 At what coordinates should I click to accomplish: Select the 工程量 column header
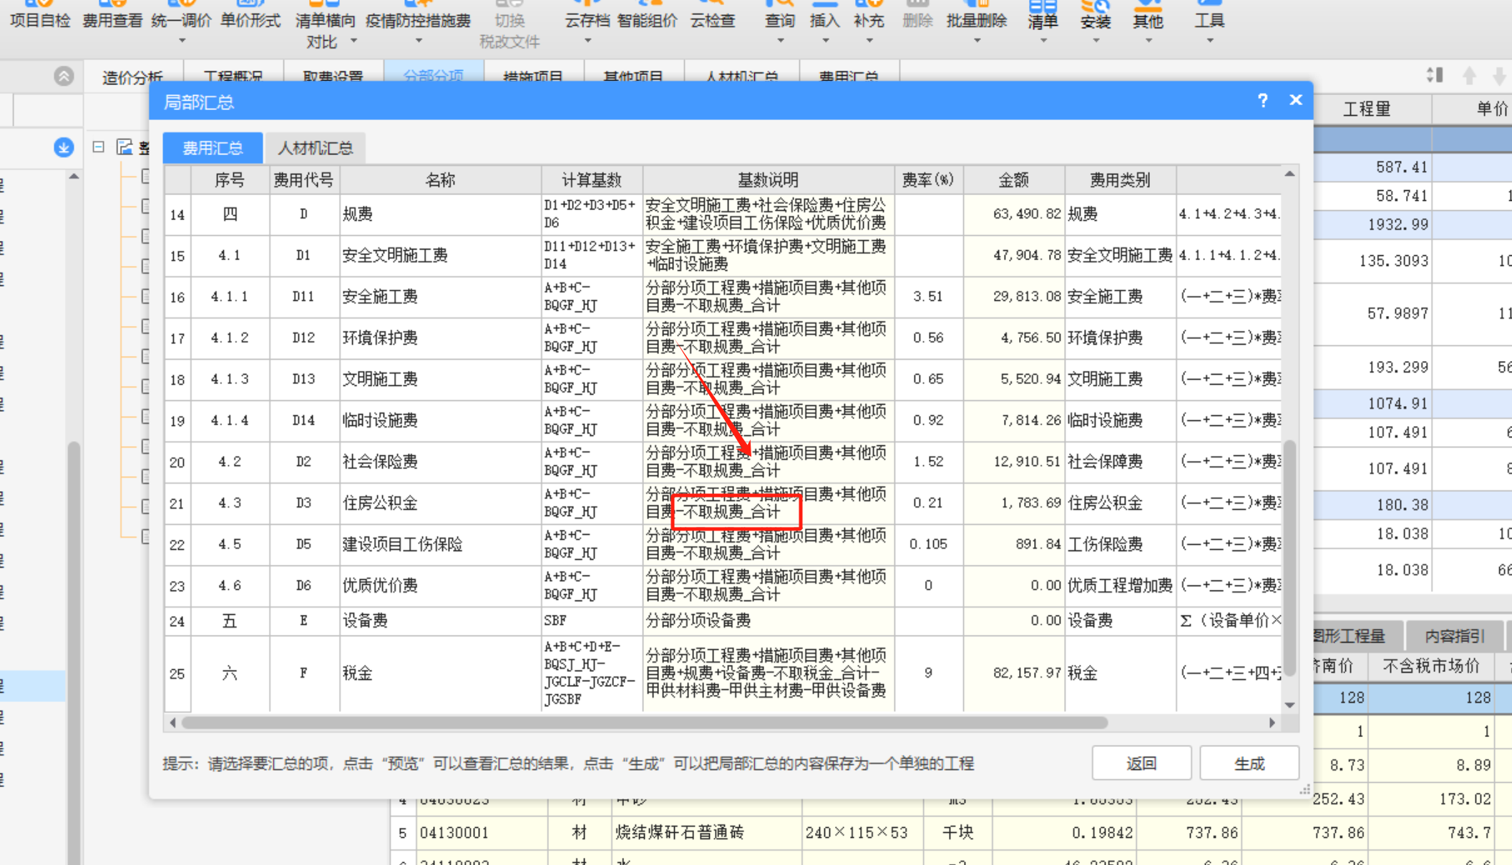click(1367, 109)
